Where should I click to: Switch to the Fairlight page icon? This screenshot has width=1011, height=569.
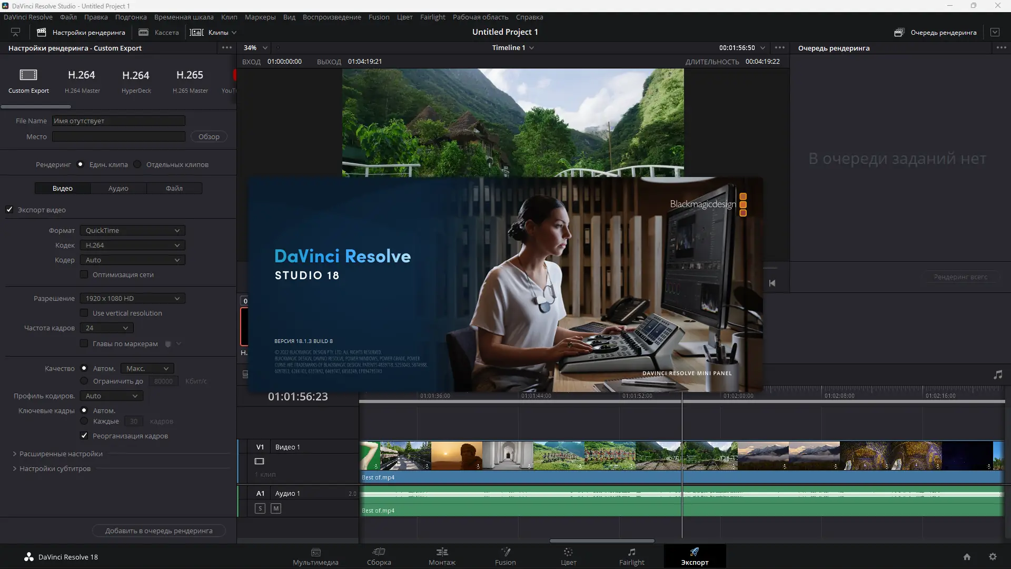coord(631,556)
